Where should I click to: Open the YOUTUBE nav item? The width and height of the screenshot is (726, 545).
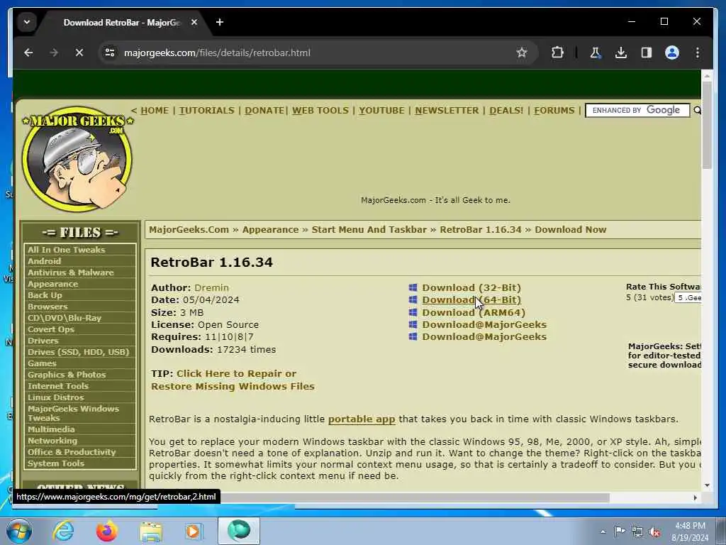pyautogui.click(x=381, y=110)
